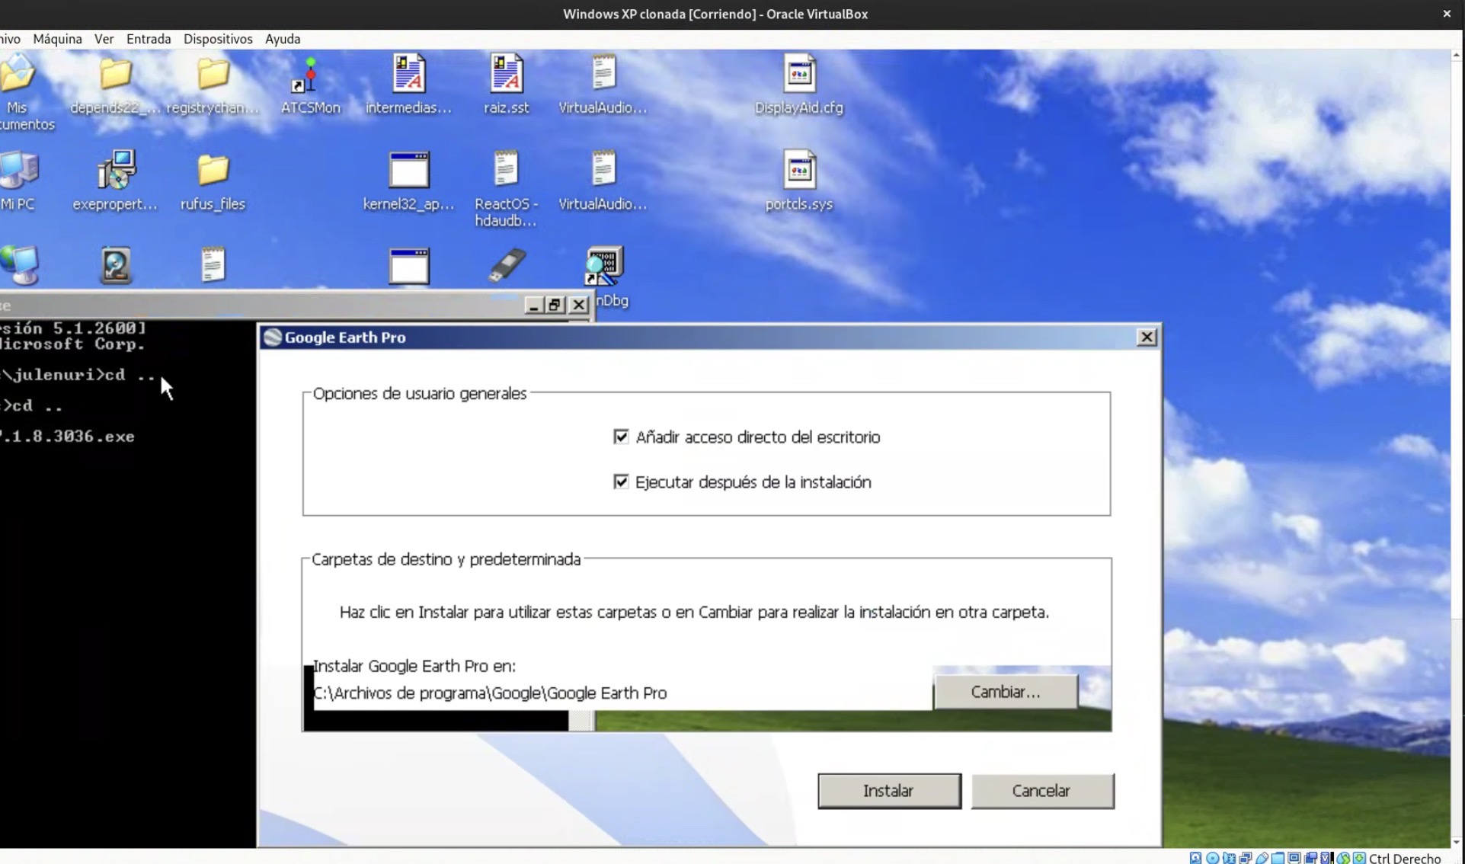The height and width of the screenshot is (864, 1465).
Task: Click the Cancelar button
Action: (x=1041, y=791)
